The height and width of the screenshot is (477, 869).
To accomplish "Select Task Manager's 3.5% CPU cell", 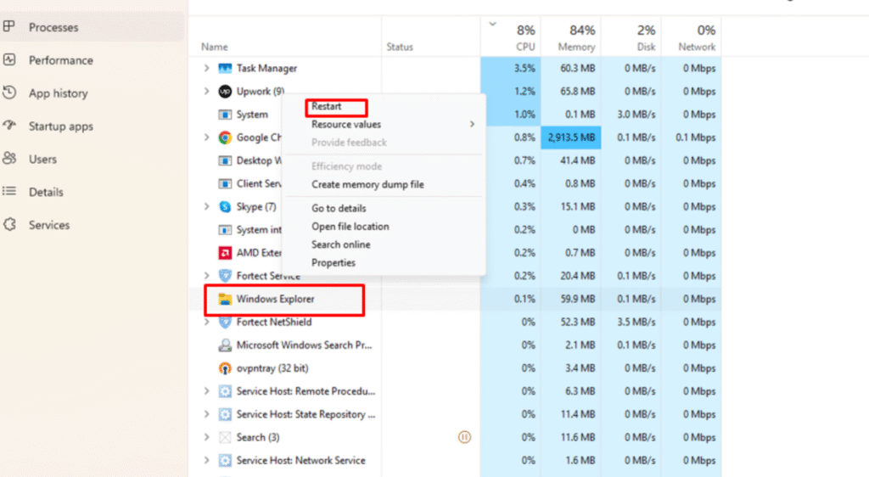I will click(510, 68).
